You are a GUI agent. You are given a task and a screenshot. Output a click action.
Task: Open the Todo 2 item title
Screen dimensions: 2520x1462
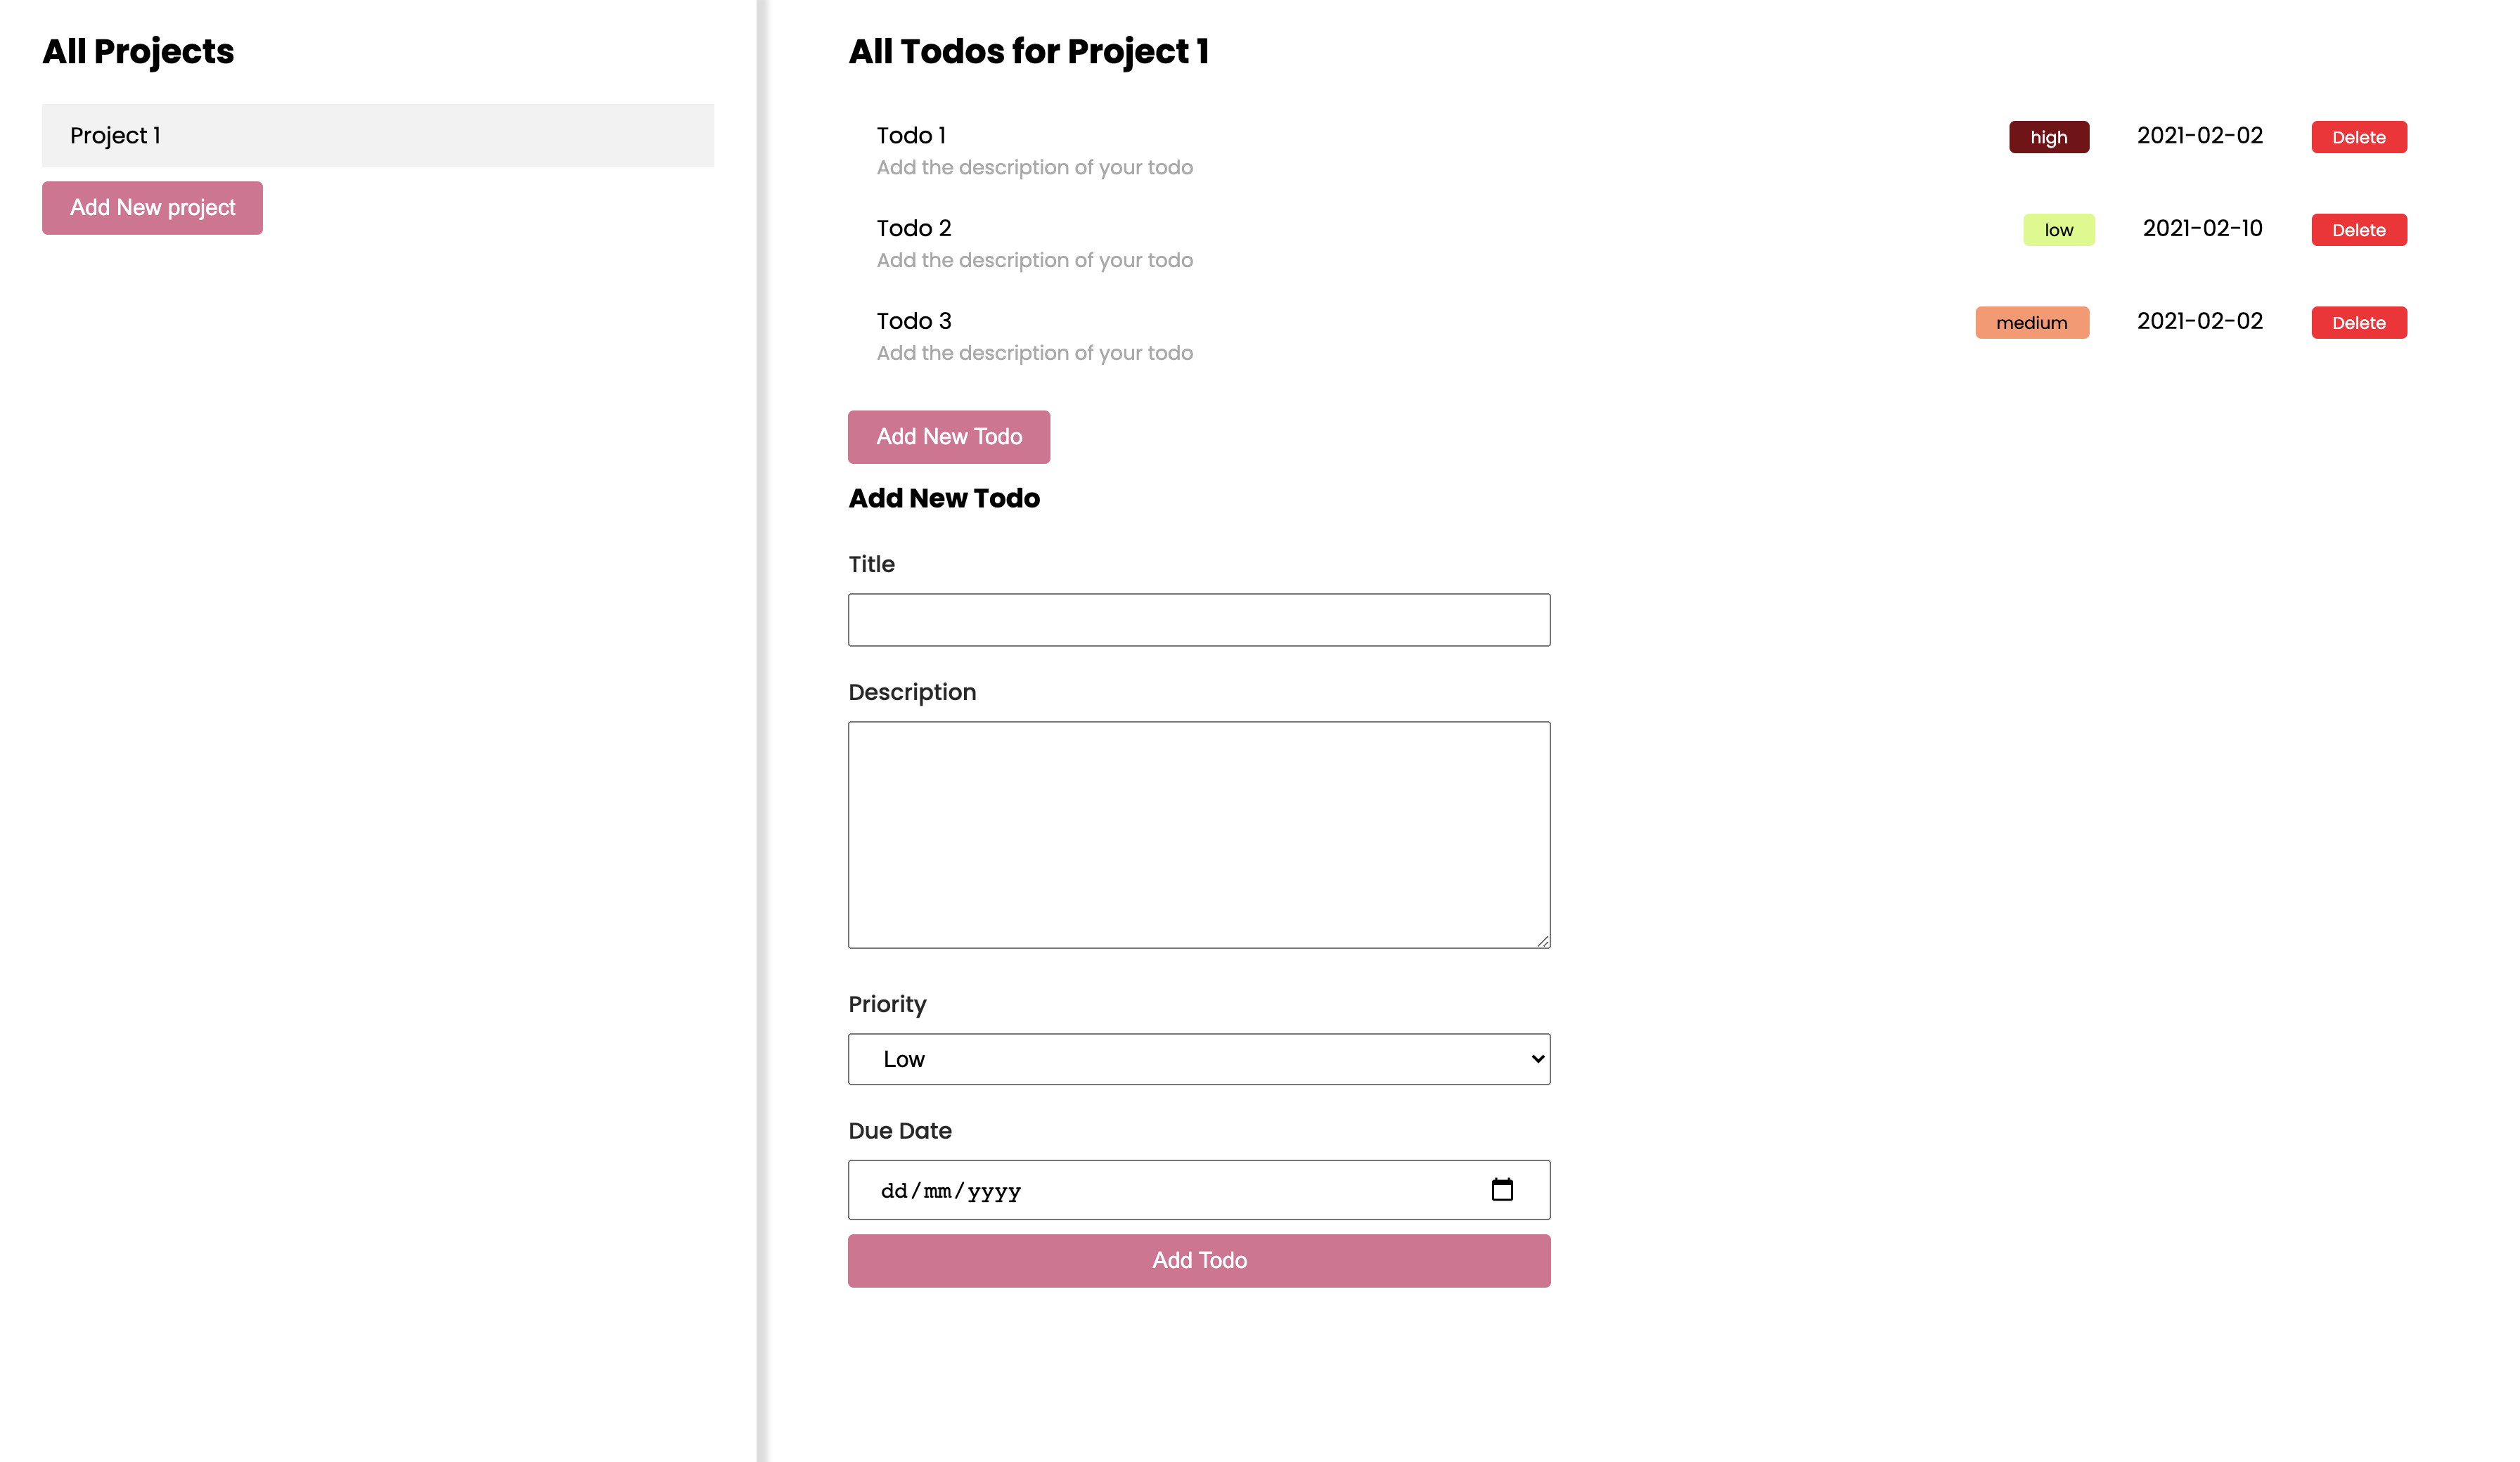(x=914, y=228)
